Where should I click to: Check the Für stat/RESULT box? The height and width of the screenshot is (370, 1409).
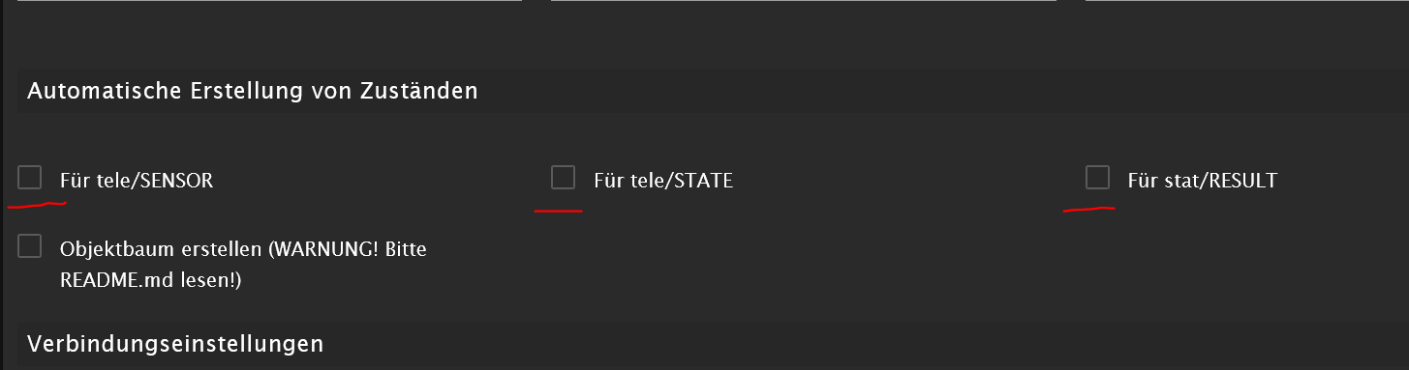click(1097, 178)
